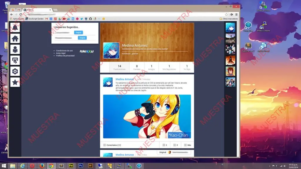Open settings gear in Anikku sidebar
301x169 pixels.
15,71
